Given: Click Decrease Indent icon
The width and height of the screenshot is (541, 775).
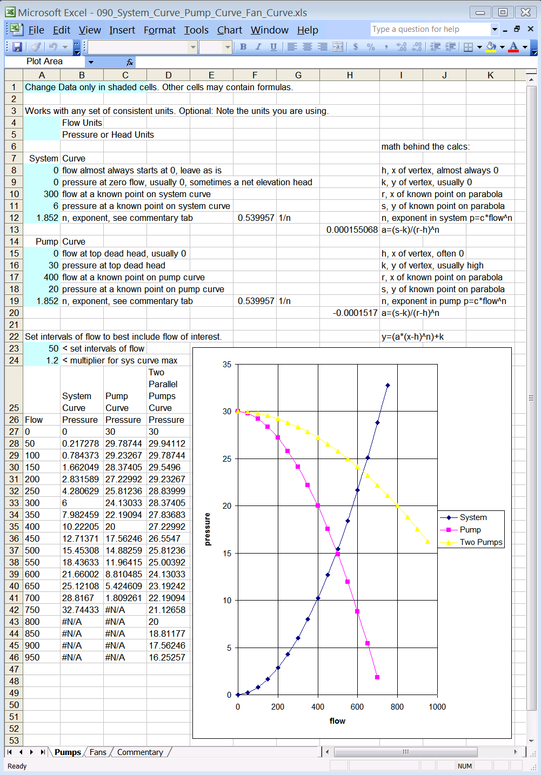Looking at the screenshot, I should (435, 47).
